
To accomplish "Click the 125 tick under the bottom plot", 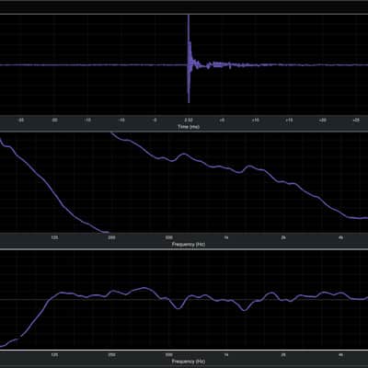I will click(54, 355).
